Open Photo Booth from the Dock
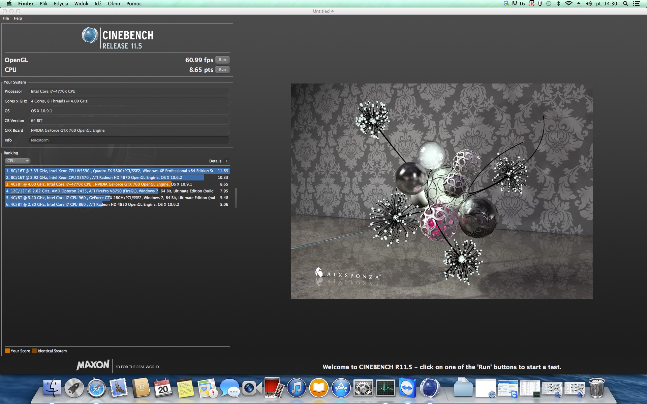Screen dimensions: 647x404 click(274, 388)
